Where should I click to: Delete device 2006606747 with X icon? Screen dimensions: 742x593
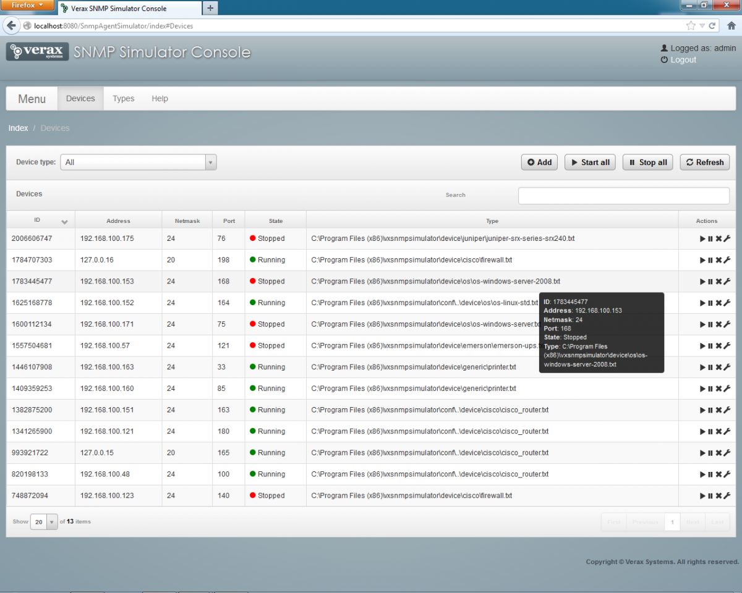click(719, 238)
